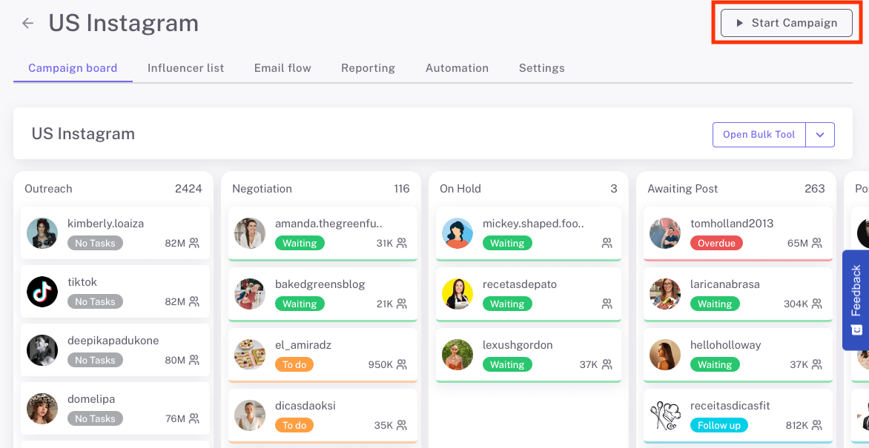Click the followers icon on tomholland2013 card
Screen dimensions: 869x448
point(817,243)
